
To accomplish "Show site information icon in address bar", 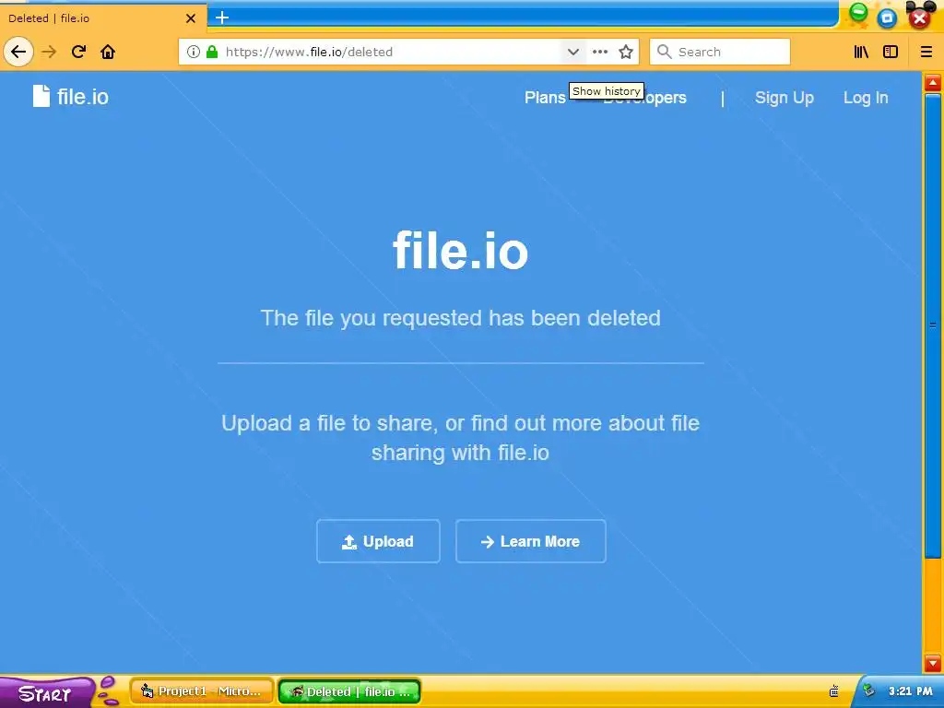I will (194, 52).
